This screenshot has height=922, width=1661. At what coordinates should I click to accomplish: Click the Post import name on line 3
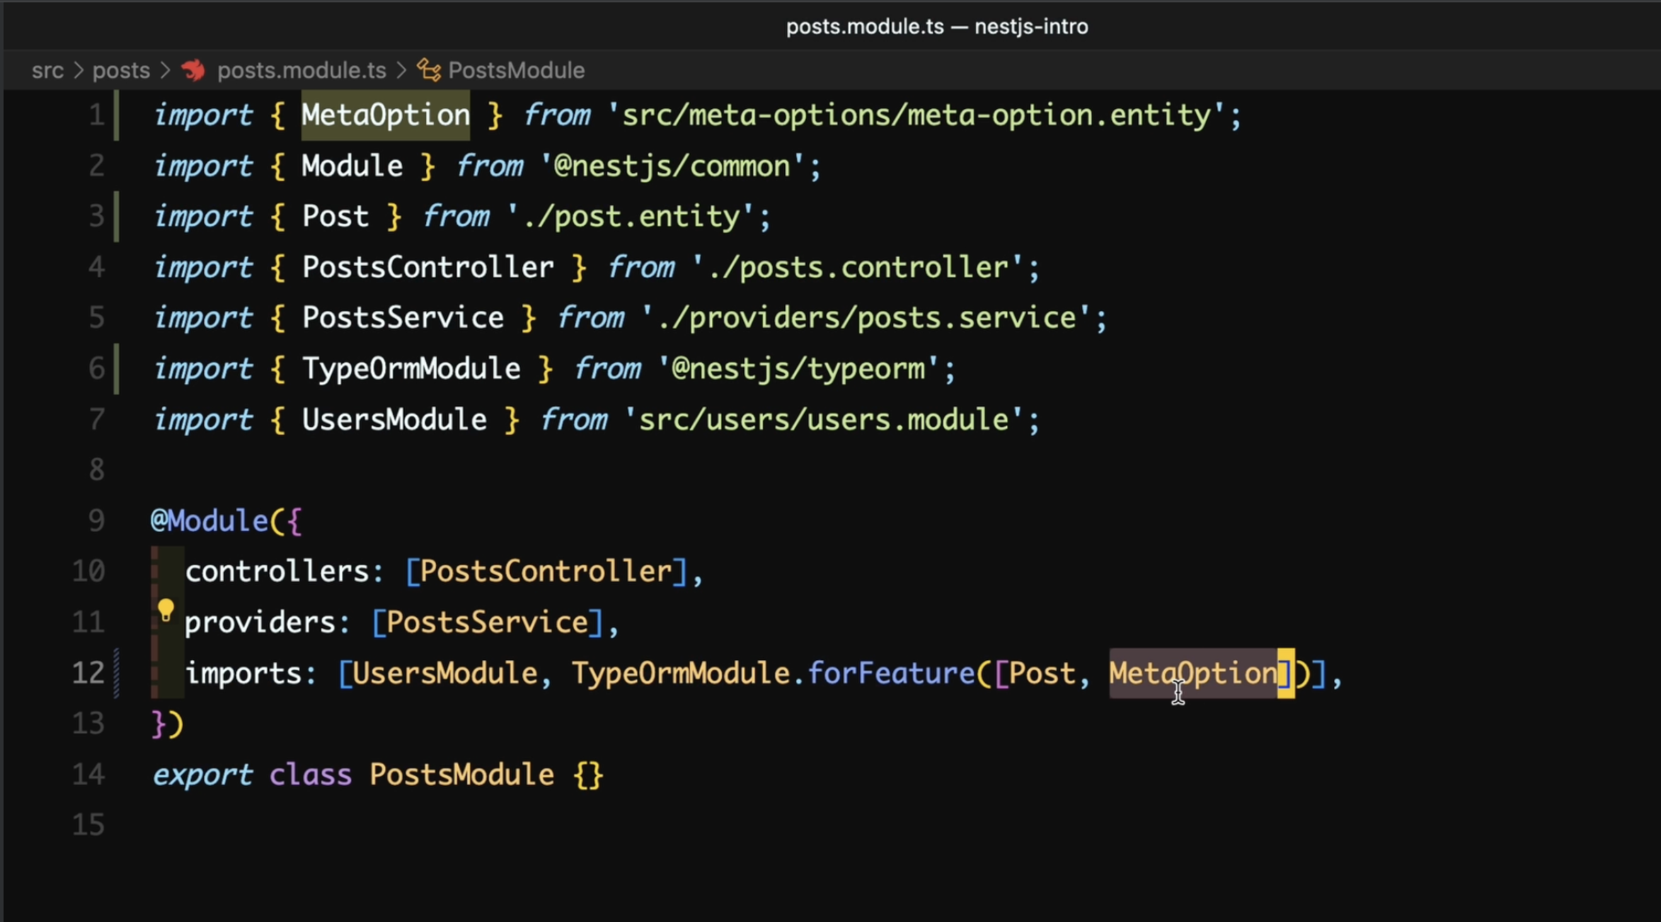click(x=335, y=217)
